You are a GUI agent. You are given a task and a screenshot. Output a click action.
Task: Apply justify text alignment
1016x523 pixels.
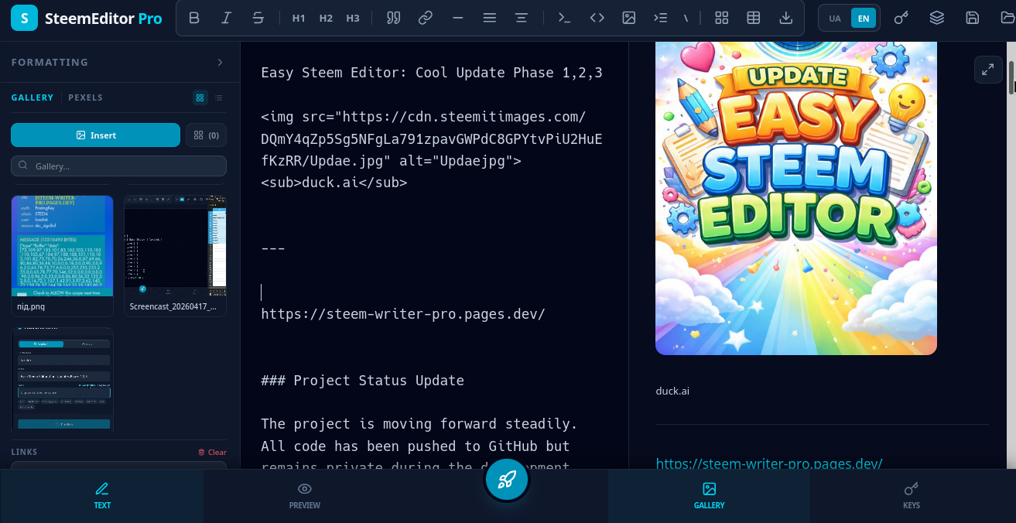[x=489, y=18]
